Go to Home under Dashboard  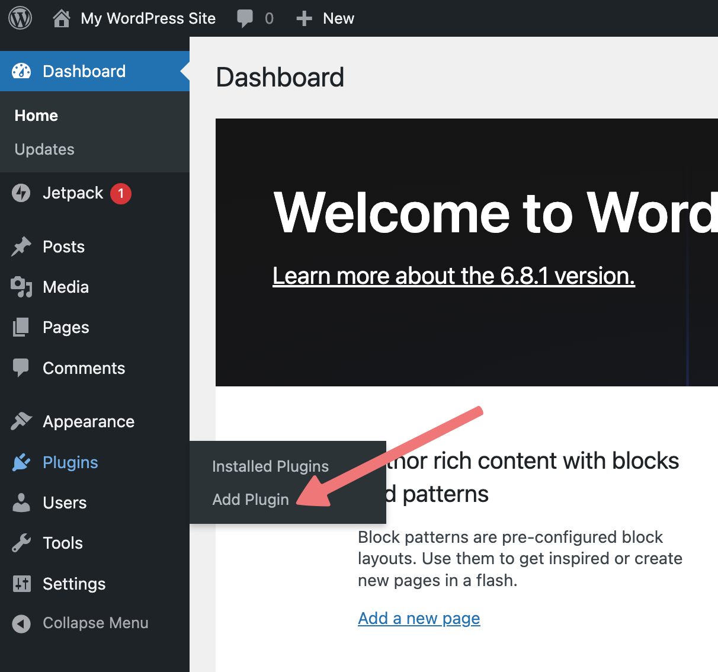coord(36,116)
